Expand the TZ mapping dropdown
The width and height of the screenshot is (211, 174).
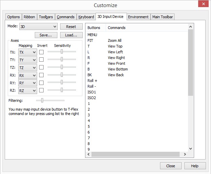click(27, 67)
